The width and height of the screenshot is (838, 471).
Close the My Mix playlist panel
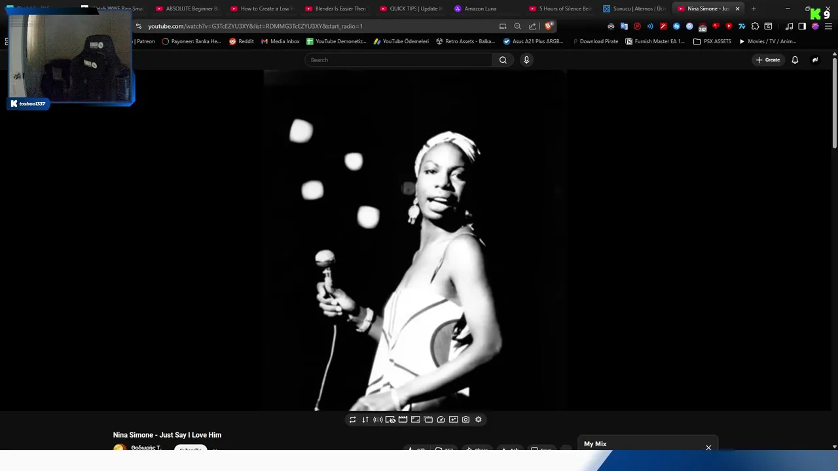pos(708,447)
